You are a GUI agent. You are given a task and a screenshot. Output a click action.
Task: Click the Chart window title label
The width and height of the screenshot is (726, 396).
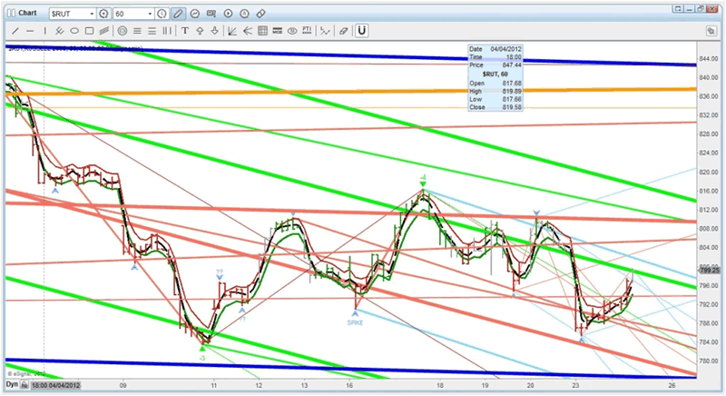(27, 15)
